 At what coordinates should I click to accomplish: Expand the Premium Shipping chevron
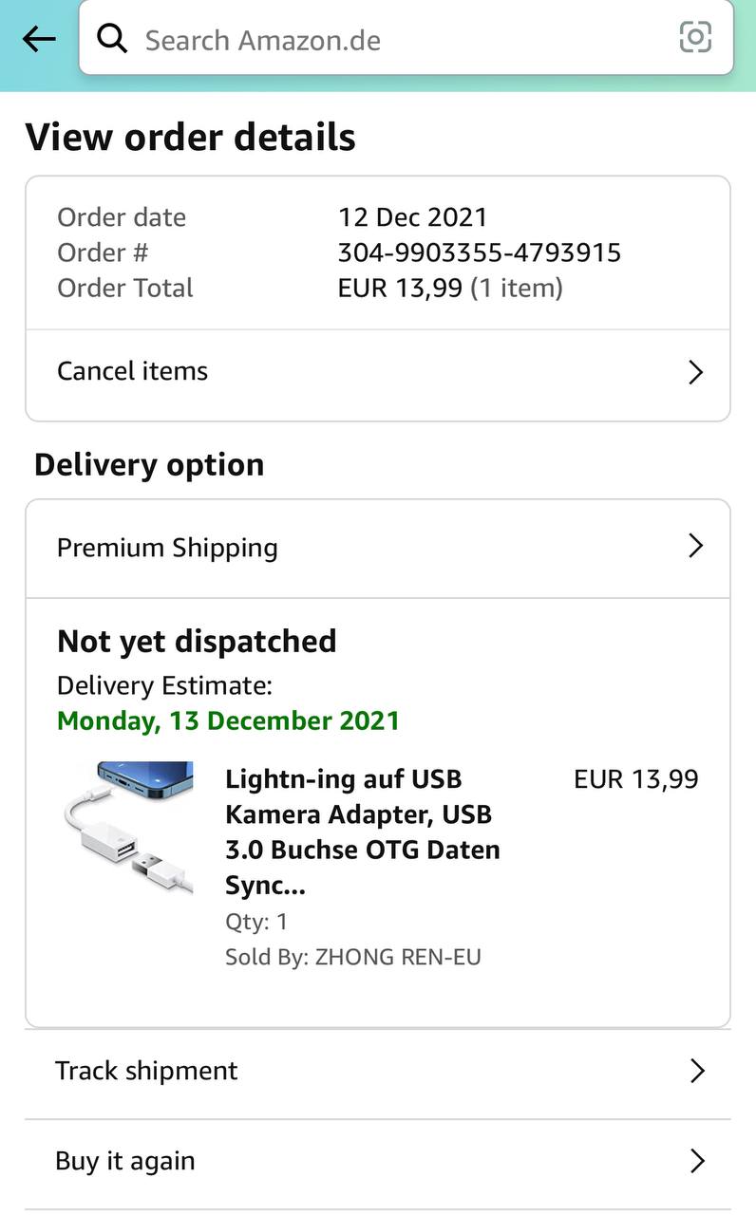point(695,546)
